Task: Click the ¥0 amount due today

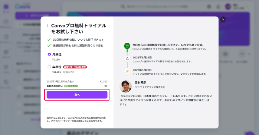Action: pyautogui.click(x=106, y=86)
